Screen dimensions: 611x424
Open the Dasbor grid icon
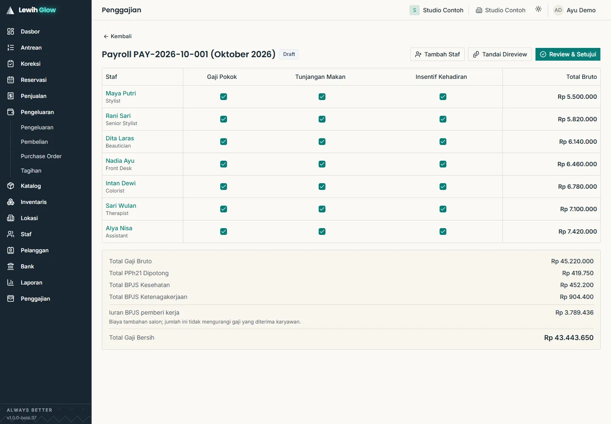pyautogui.click(x=11, y=31)
